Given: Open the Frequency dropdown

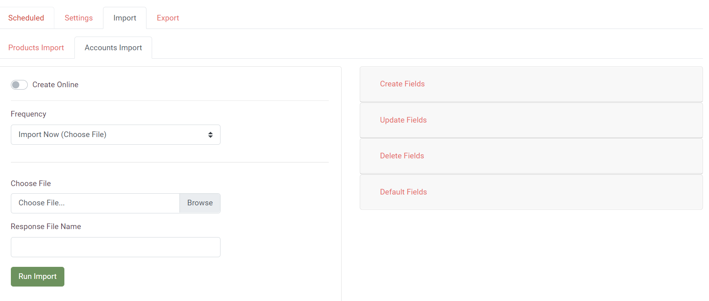Looking at the screenshot, I should click(x=115, y=135).
